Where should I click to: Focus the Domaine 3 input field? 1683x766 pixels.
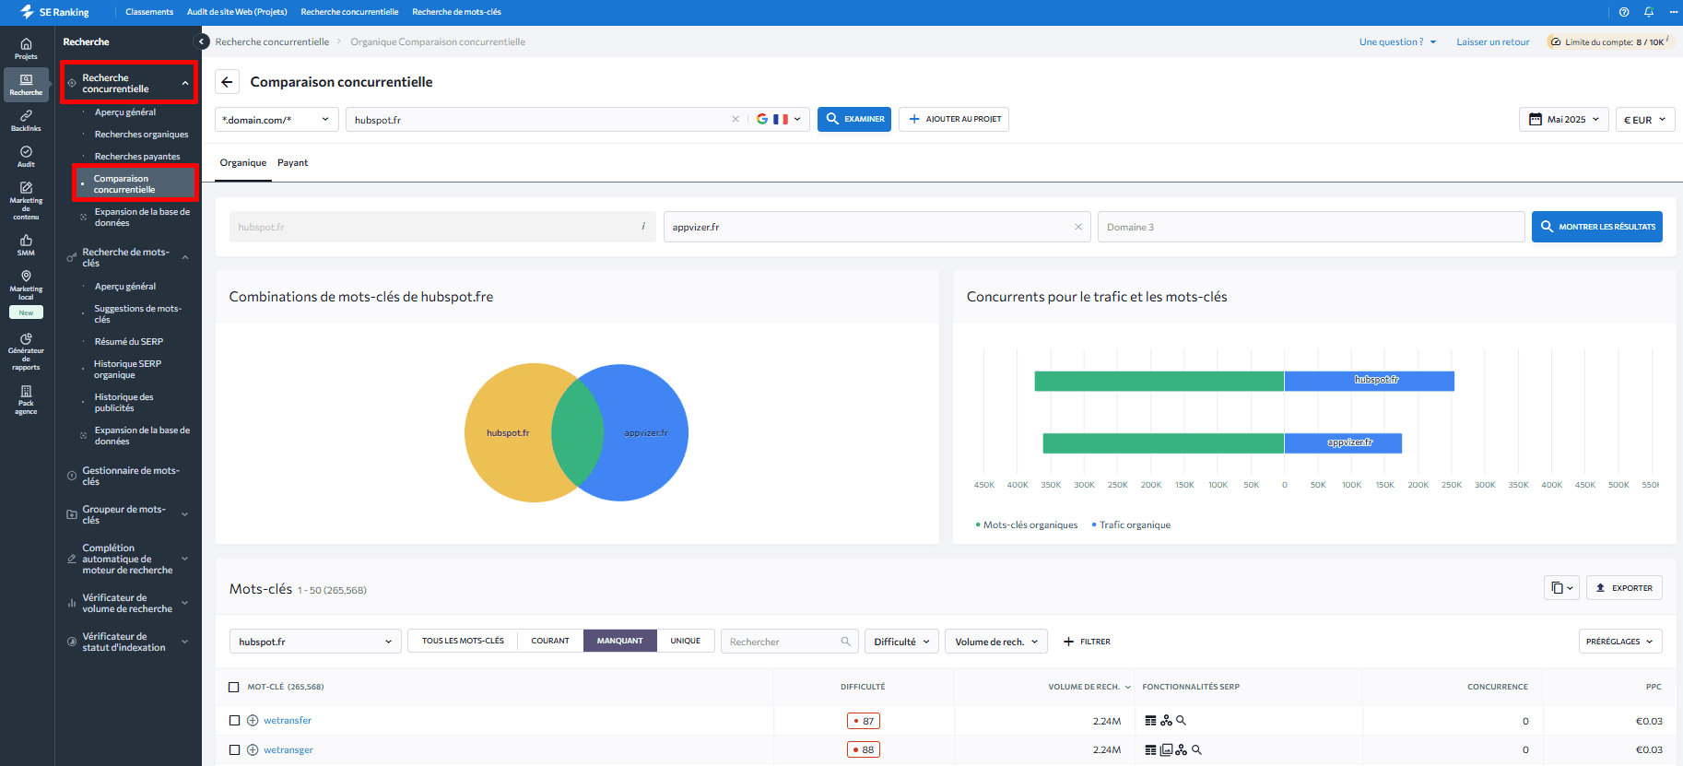(1311, 227)
